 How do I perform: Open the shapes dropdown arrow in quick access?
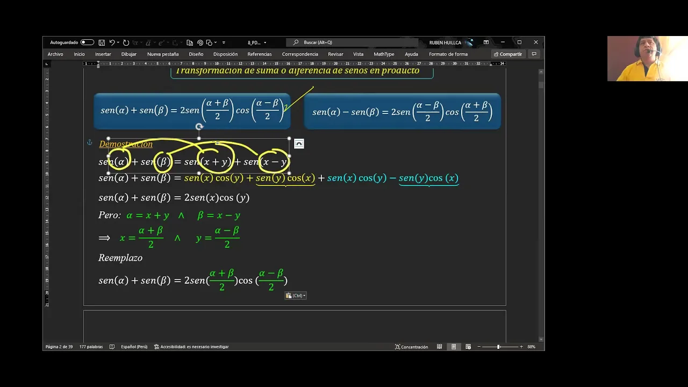(x=215, y=42)
